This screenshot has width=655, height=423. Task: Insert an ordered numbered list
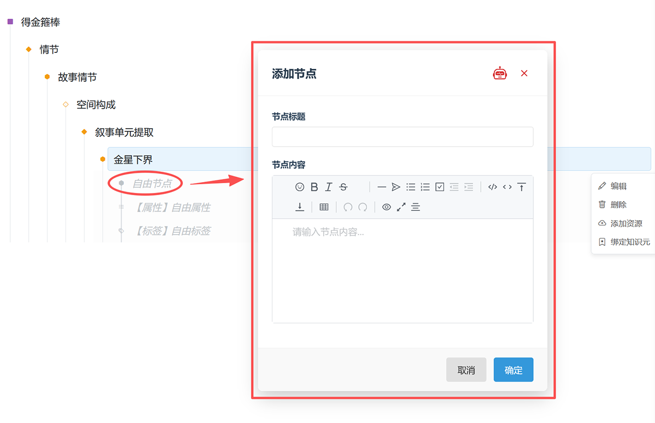pyautogui.click(x=425, y=187)
